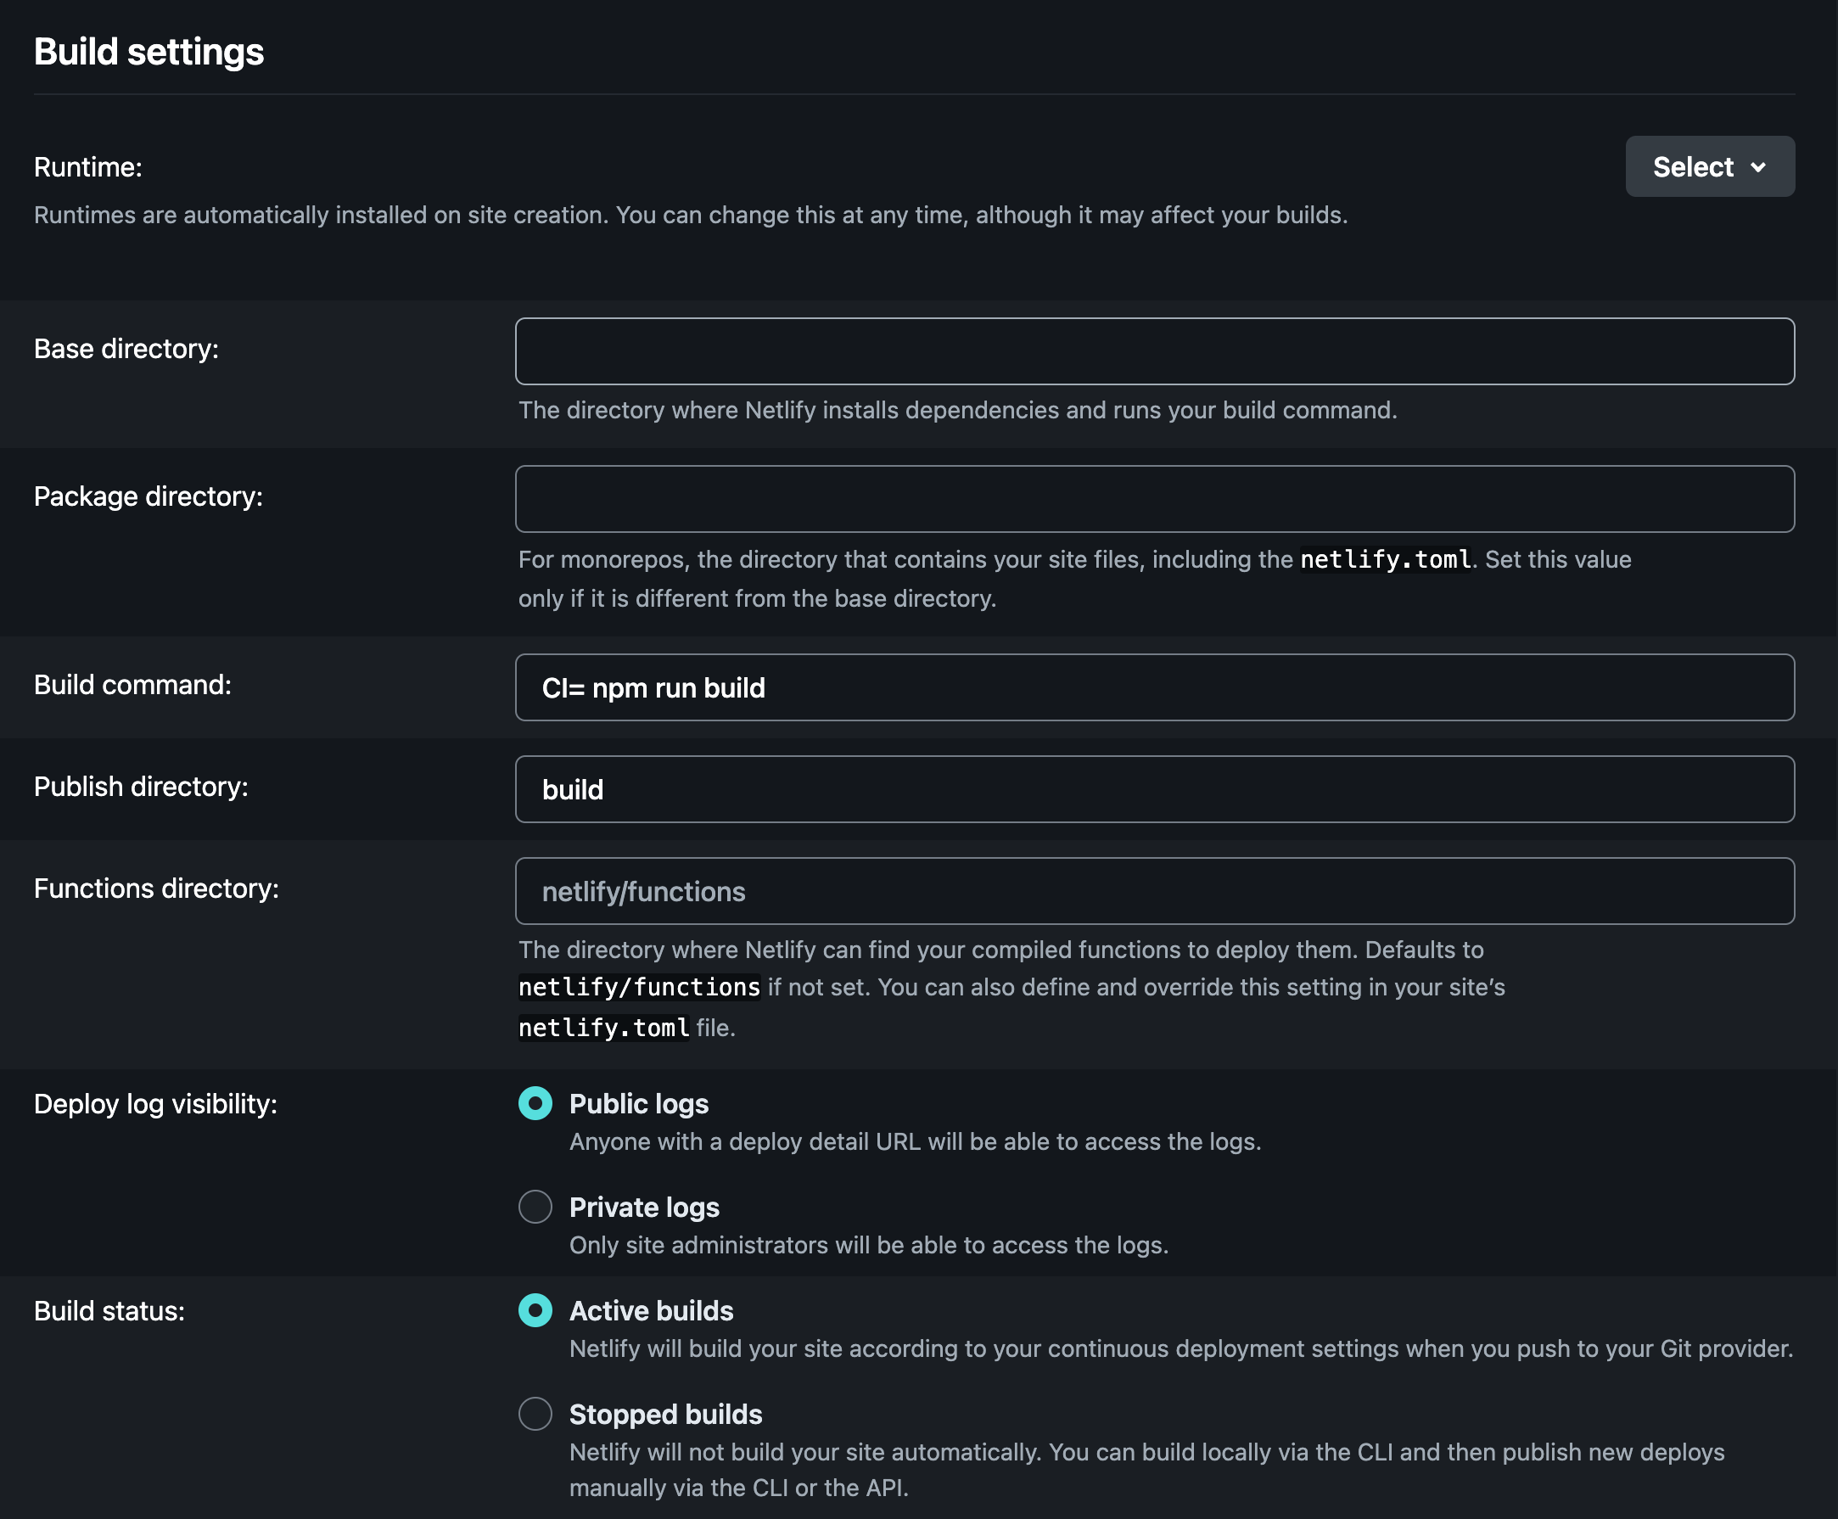Click the Publish directory label

141,787
